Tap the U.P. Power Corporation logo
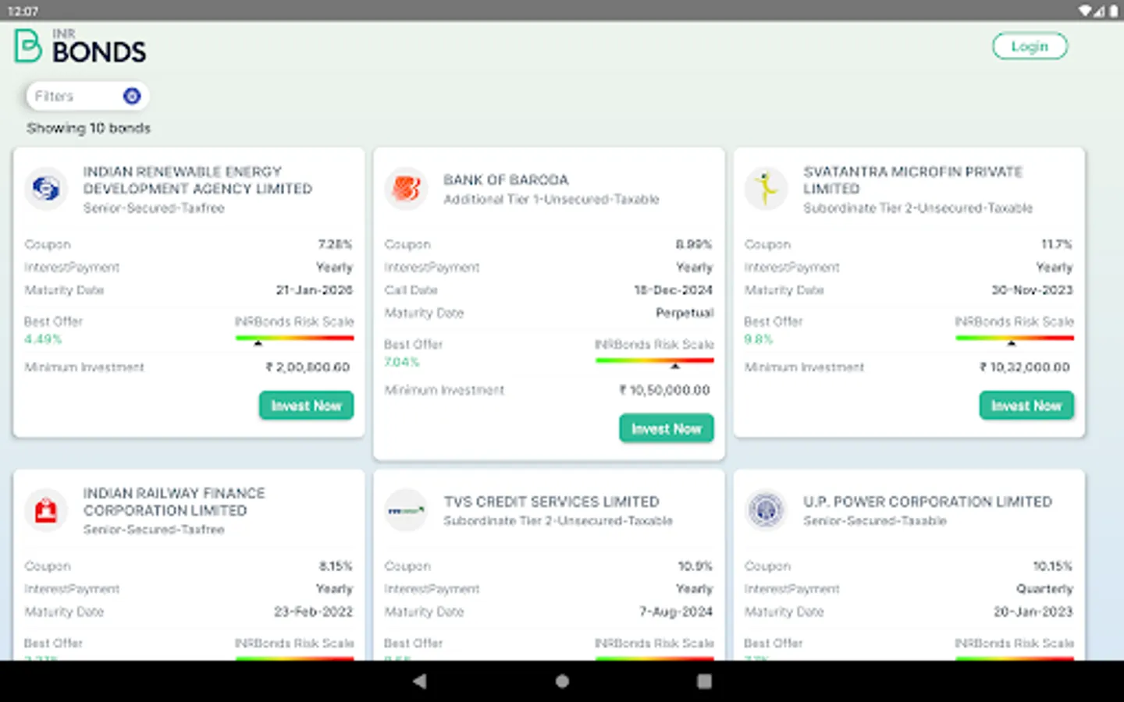The width and height of the screenshot is (1124, 702). click(x=766, y=510)
